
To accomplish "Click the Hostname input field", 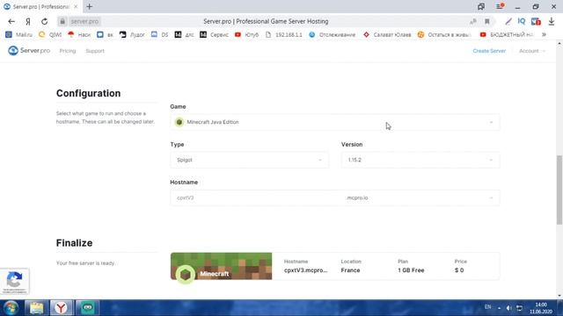I will click(256, 197).
